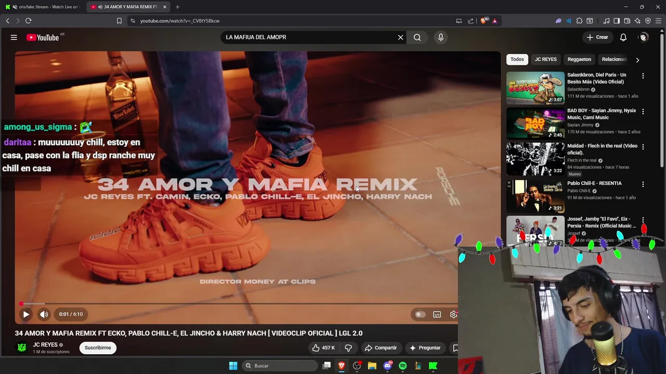Open media control music note icon
This screenshot has height=374, width=666.
606,21
